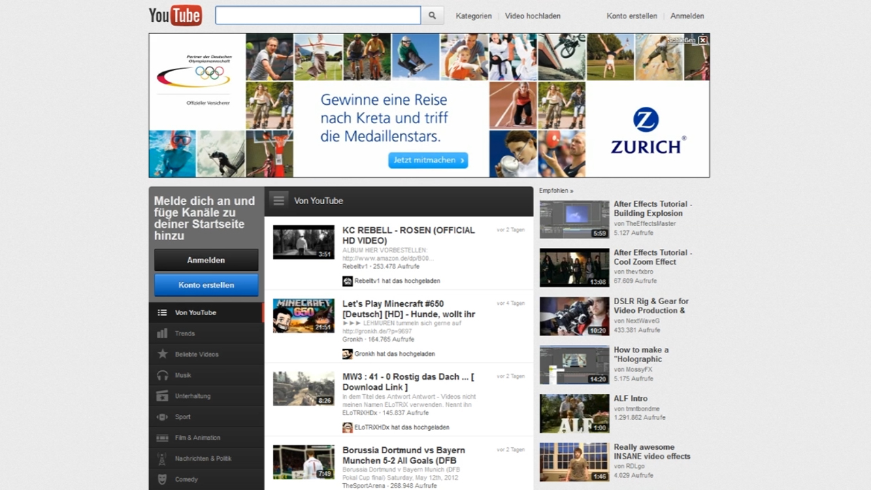Expand the Empfohlen » section
Screen dimensions: 871x490
tap(556, 191)
